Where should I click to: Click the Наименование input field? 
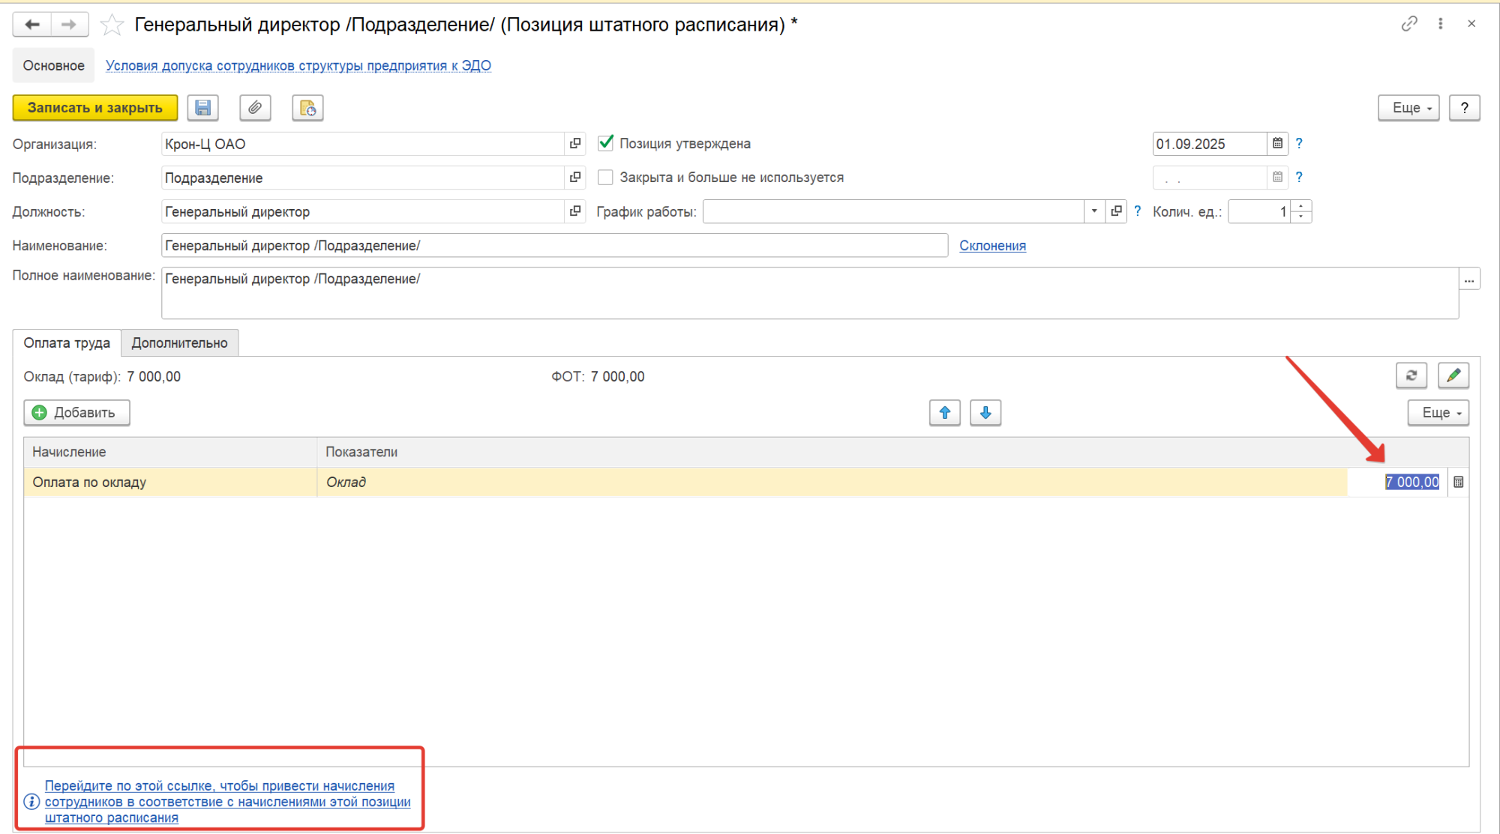[553, 246]
